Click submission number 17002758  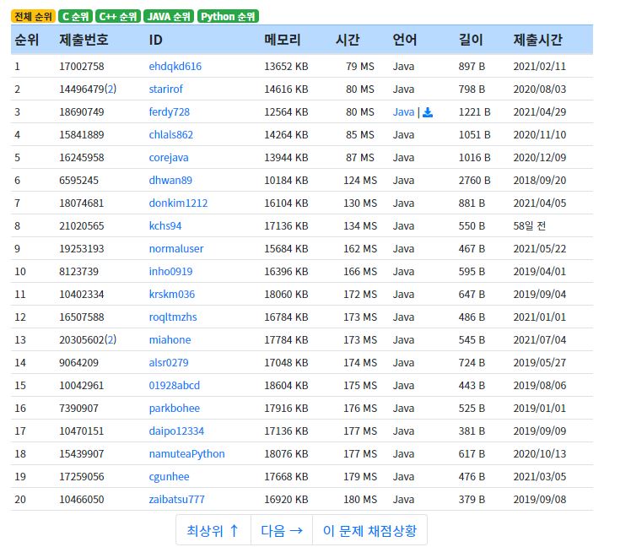point(82,67)
